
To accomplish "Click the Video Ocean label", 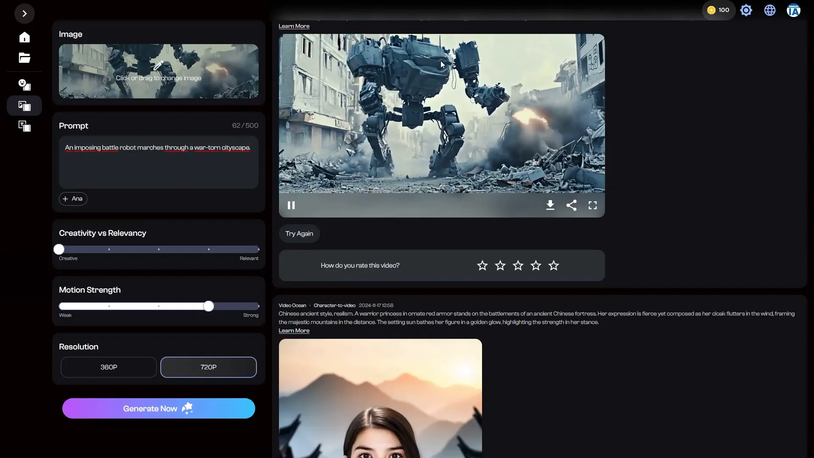I will [x=292, y=305].
